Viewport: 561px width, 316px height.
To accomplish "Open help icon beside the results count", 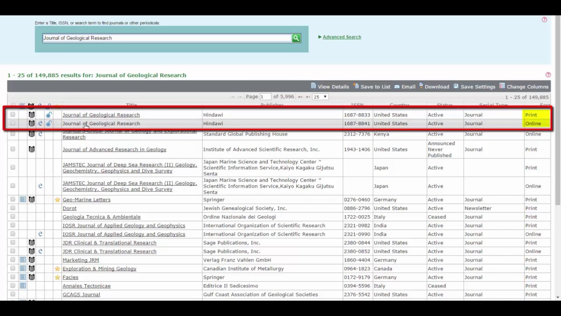I will [x=548, y=75].
